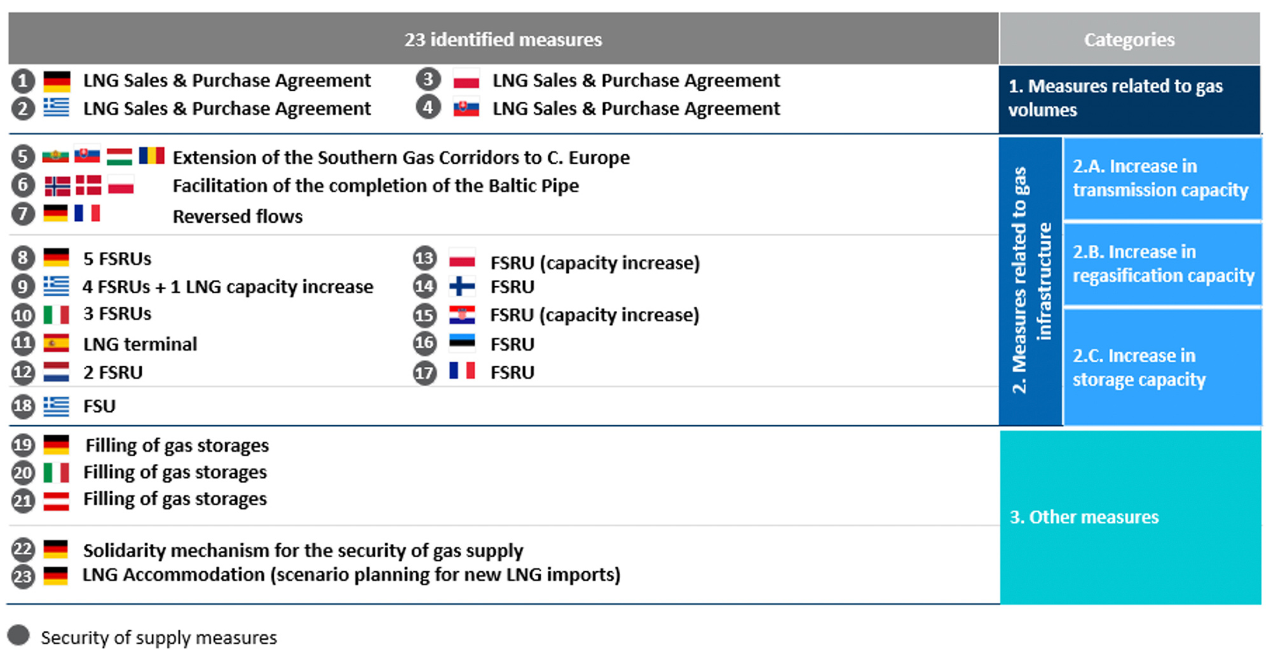Click the German flag beside measure 1
Screen dimensions: 1271x660
[57, 81]
